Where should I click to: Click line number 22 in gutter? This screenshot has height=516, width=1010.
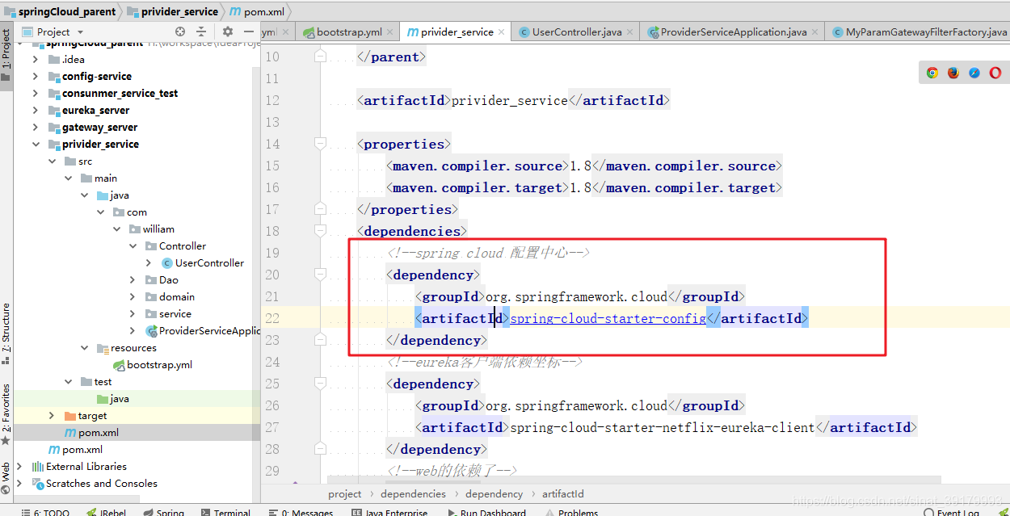pos(271,318)
